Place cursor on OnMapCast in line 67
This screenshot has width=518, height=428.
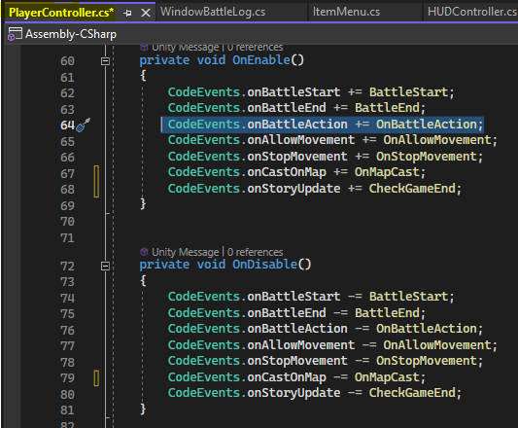tap(387, 172)
